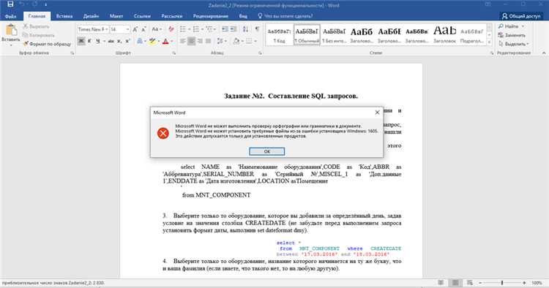Select the 'Без инте...' style in the gallery
The image size is (549, 288).
click(x=334, y=34)
